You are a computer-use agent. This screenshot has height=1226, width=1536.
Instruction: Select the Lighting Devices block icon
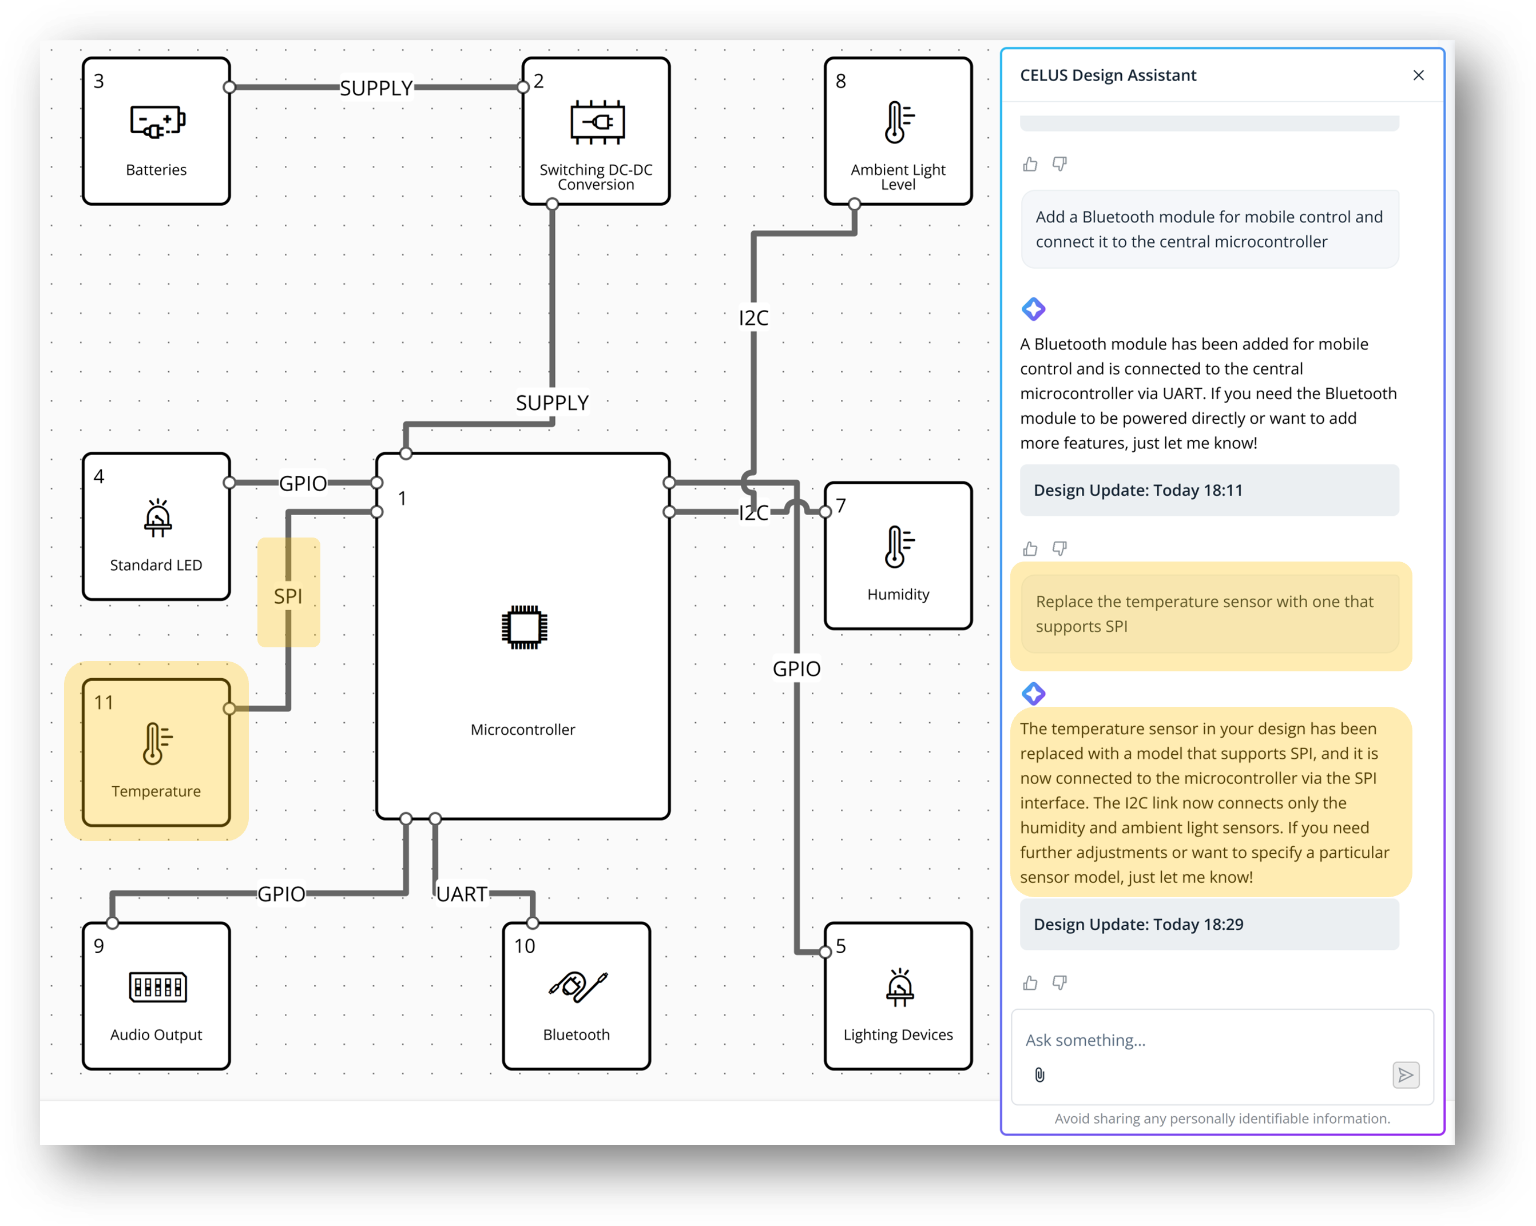pyautogui.click(x=899, y=987)
